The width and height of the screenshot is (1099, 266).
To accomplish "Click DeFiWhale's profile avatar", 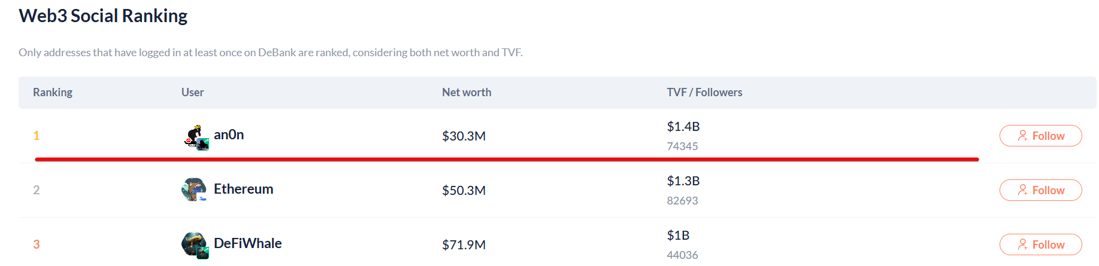I will (194, 244).
